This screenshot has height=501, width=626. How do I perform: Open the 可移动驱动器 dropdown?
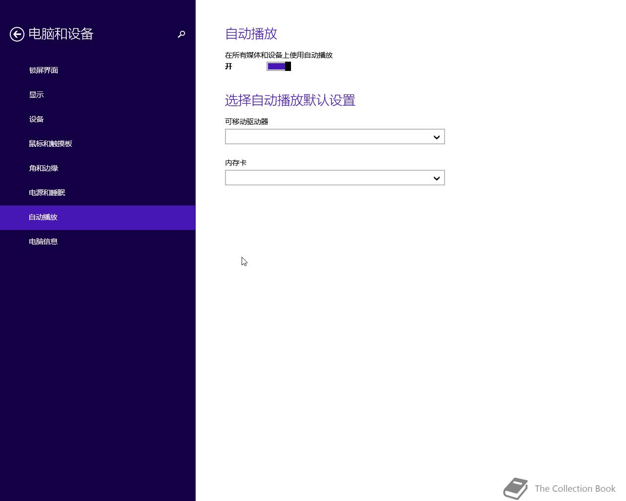tap(335, 137)
